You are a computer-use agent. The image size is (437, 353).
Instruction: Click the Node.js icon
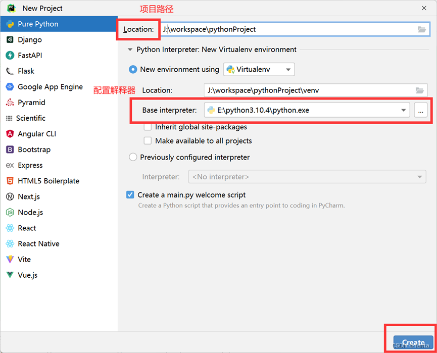[10, 212]
